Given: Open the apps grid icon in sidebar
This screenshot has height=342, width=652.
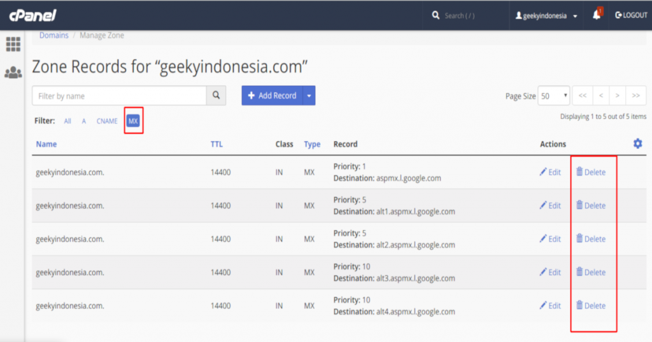Looking at the screenshot, I should [13, 44].
